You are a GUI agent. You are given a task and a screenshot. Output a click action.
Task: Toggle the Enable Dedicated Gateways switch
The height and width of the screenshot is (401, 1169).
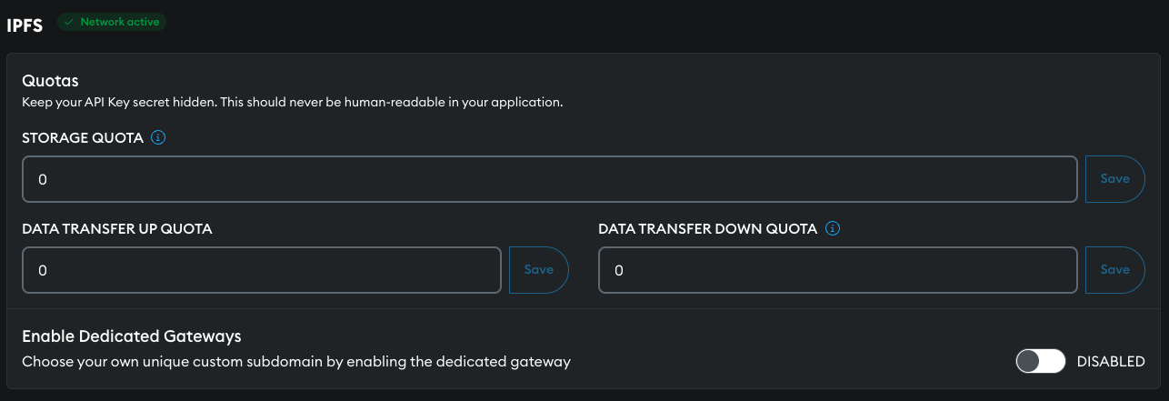(x=1040, y=362)
